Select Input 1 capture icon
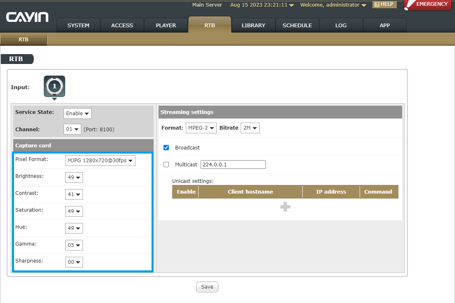 pyautogui.click(x=55, y=86)
